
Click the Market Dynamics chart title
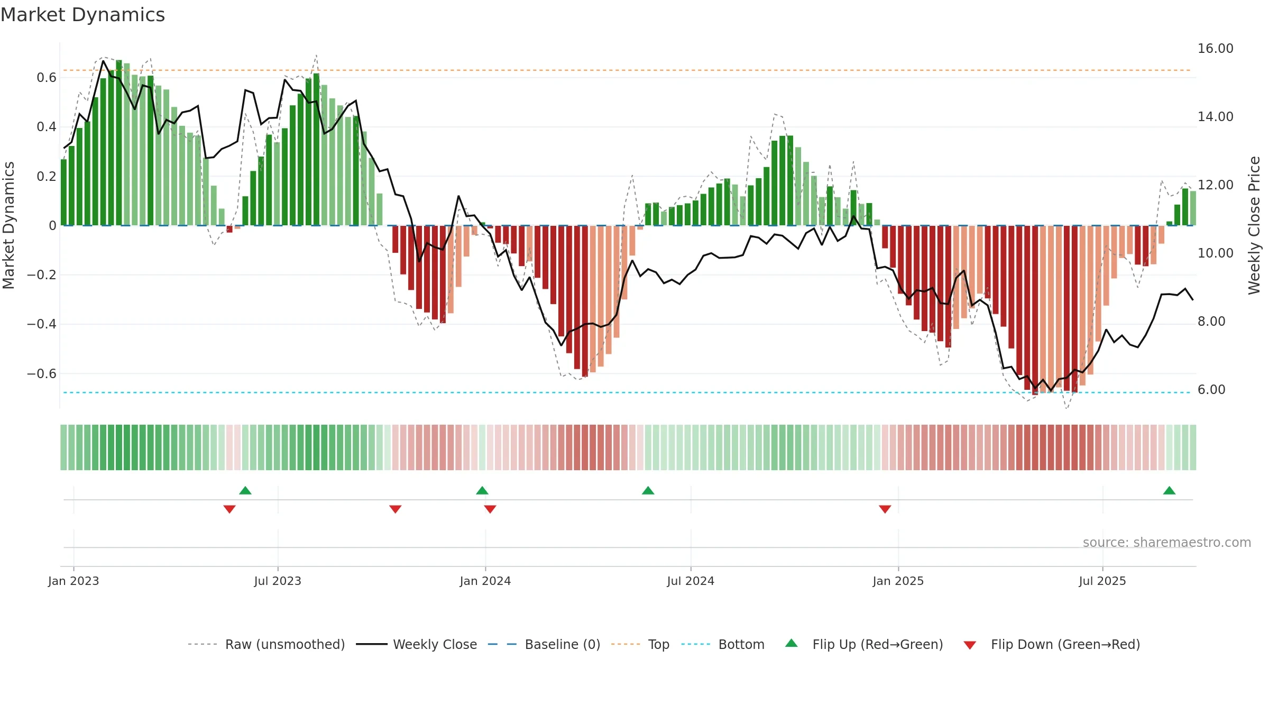(83, 15)
